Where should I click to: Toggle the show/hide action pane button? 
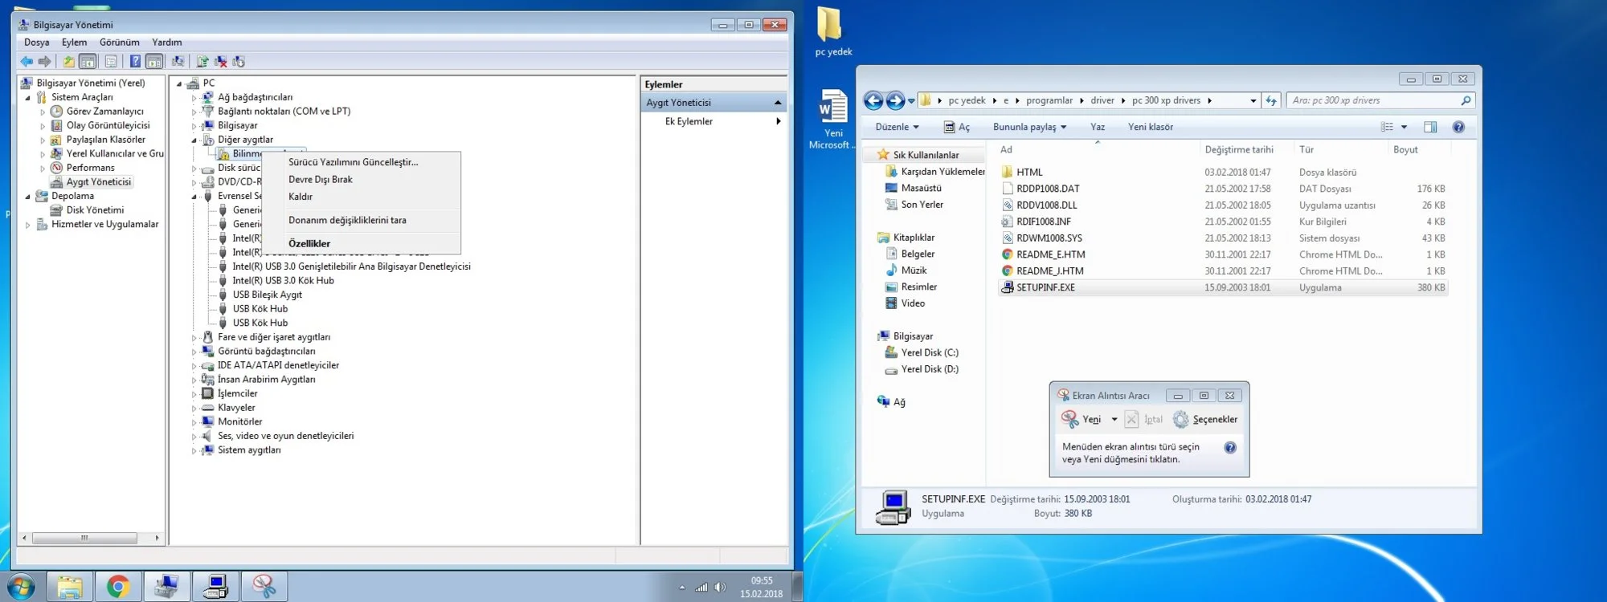click(154, 61)
